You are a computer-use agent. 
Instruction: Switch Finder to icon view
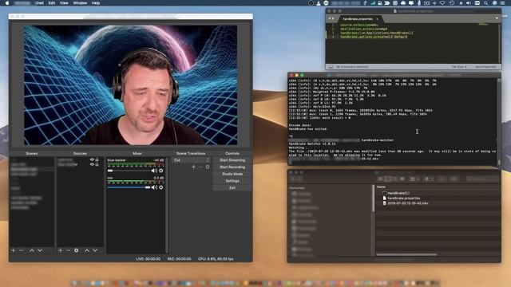[380, 179]
